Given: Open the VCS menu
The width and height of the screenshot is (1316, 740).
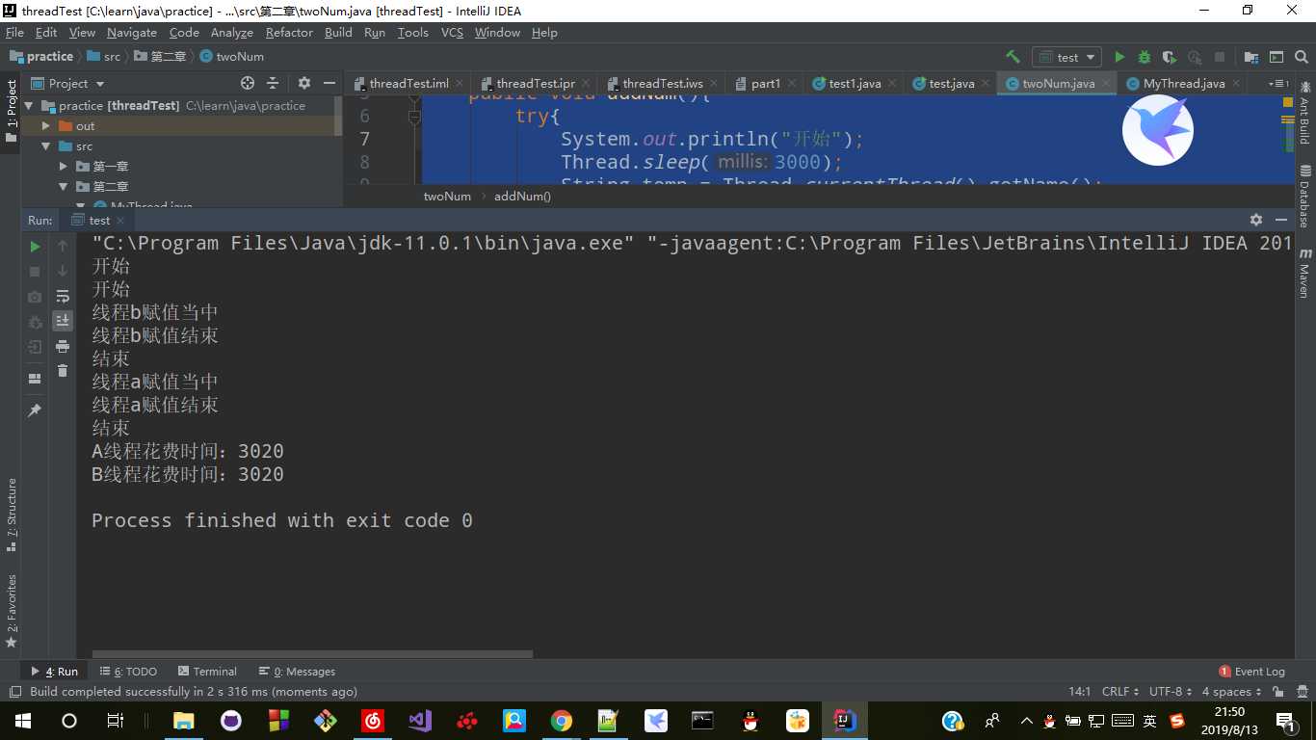Looking at the screenshot, I should 452,32.
